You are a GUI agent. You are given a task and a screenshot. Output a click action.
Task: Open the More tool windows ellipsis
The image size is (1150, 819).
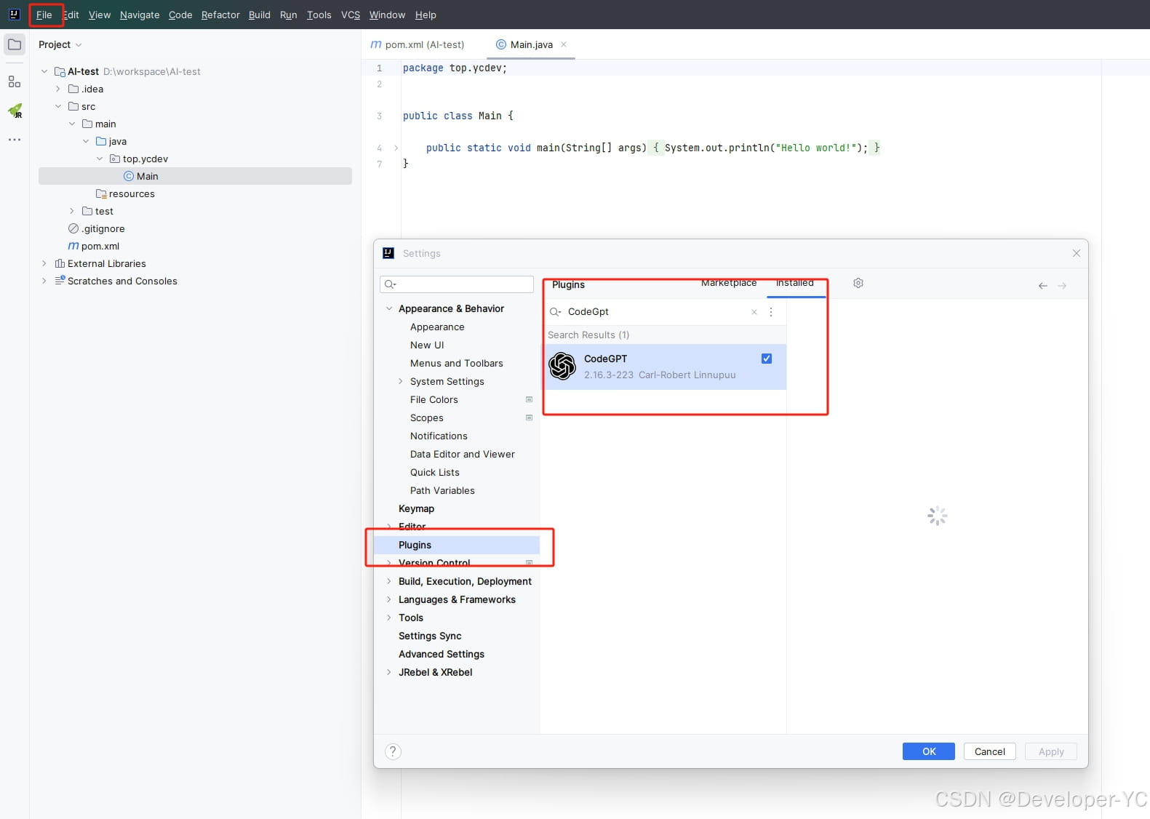click(x=15, y=140)
